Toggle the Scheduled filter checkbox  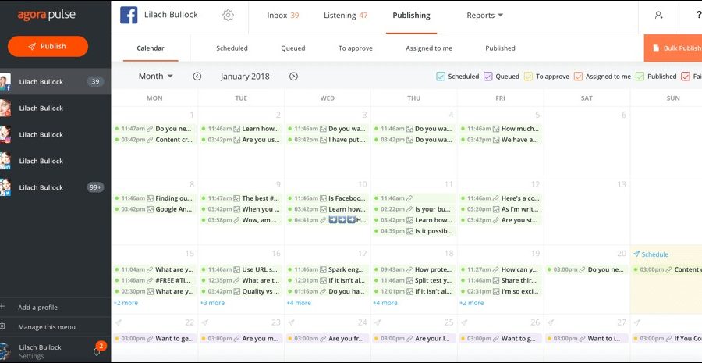coord(441,77)
